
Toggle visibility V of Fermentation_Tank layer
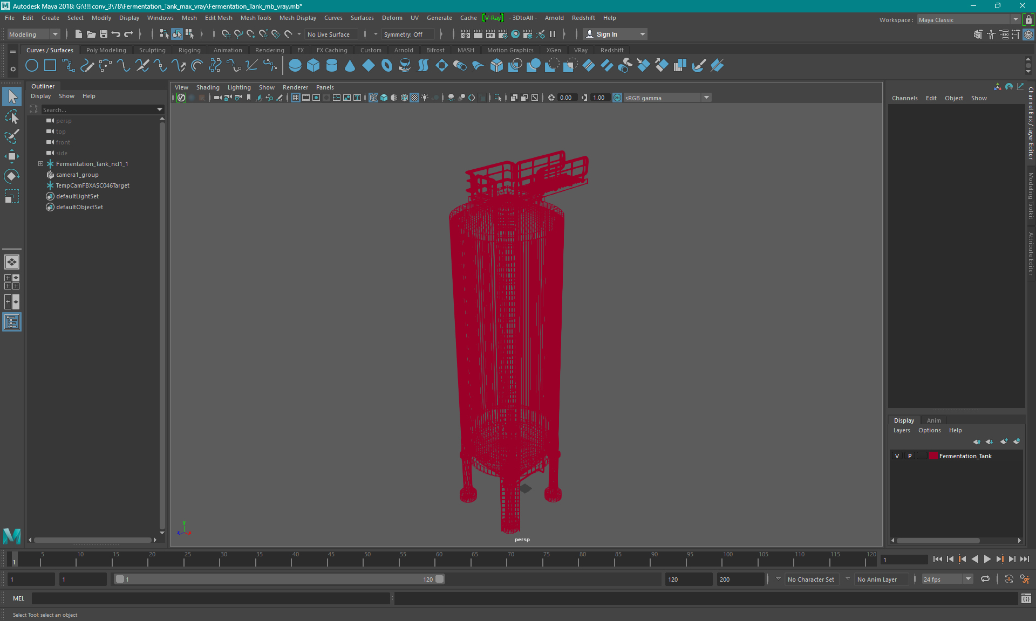click(897, 456)
